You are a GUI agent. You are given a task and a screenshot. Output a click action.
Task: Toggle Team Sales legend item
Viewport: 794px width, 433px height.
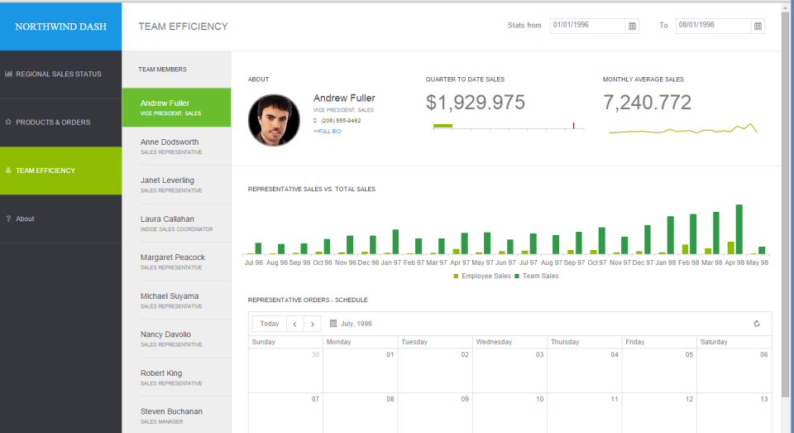pyautogui.click(x=536, y=276)
